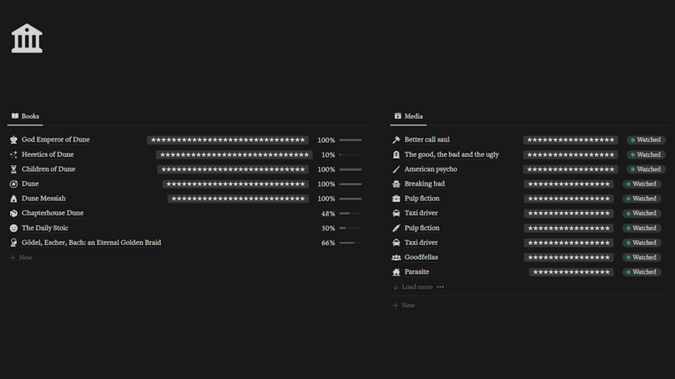The width and height of the screenshot is (675, 379).
Task: Click the house icon beside Parasite
Action: 396,272
